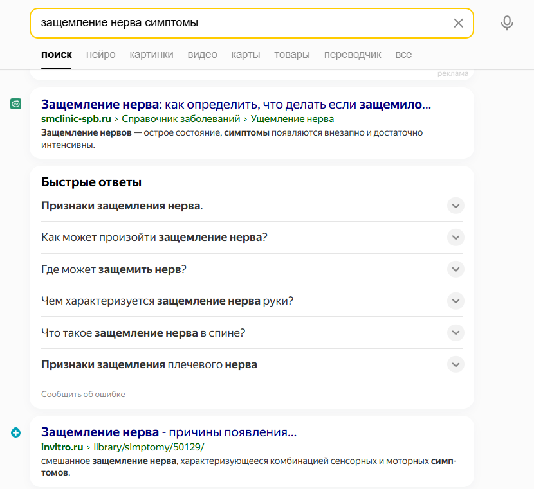Image resolution: width=534 pixels, height=489 pixels.
Task: Open the 'переводчик' tab
Action: tap(353, 55)
